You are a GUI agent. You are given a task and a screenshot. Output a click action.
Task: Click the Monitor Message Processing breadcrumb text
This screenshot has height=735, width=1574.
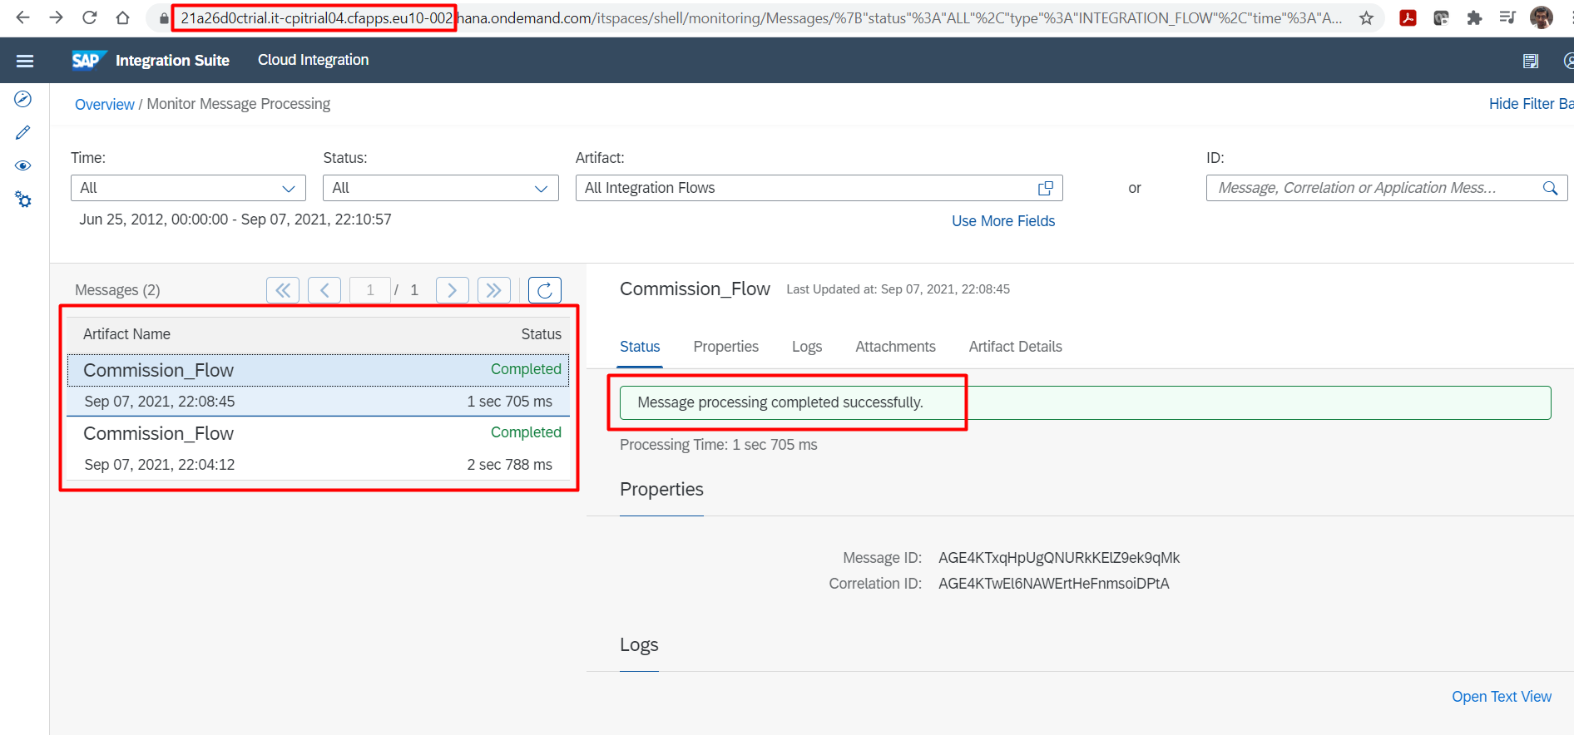pyautogui.click(x=239, y=104)
